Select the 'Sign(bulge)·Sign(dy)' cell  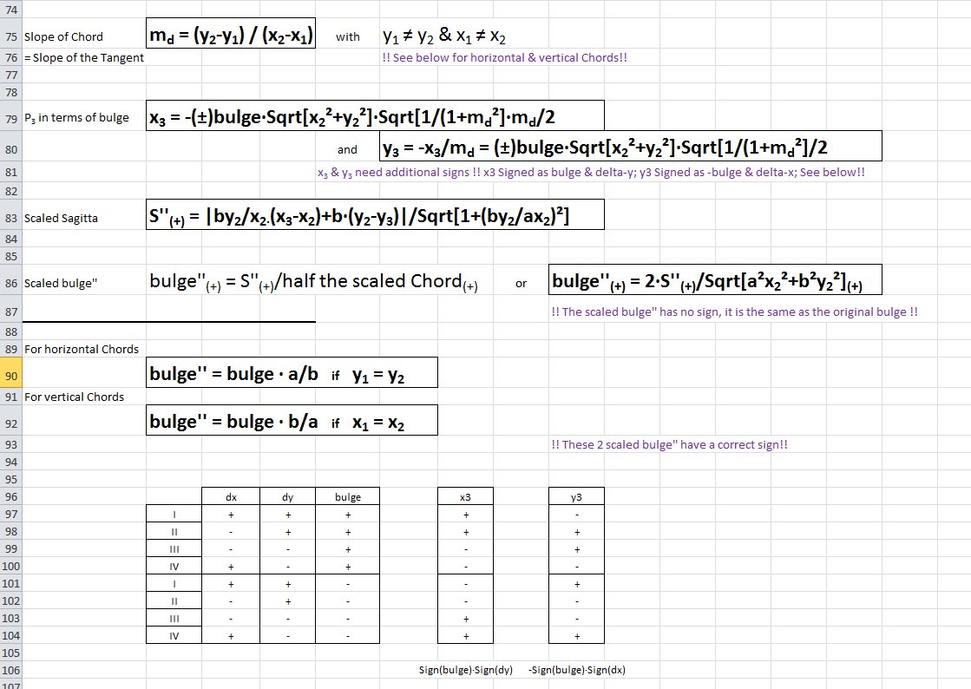[x=466, y=671]
